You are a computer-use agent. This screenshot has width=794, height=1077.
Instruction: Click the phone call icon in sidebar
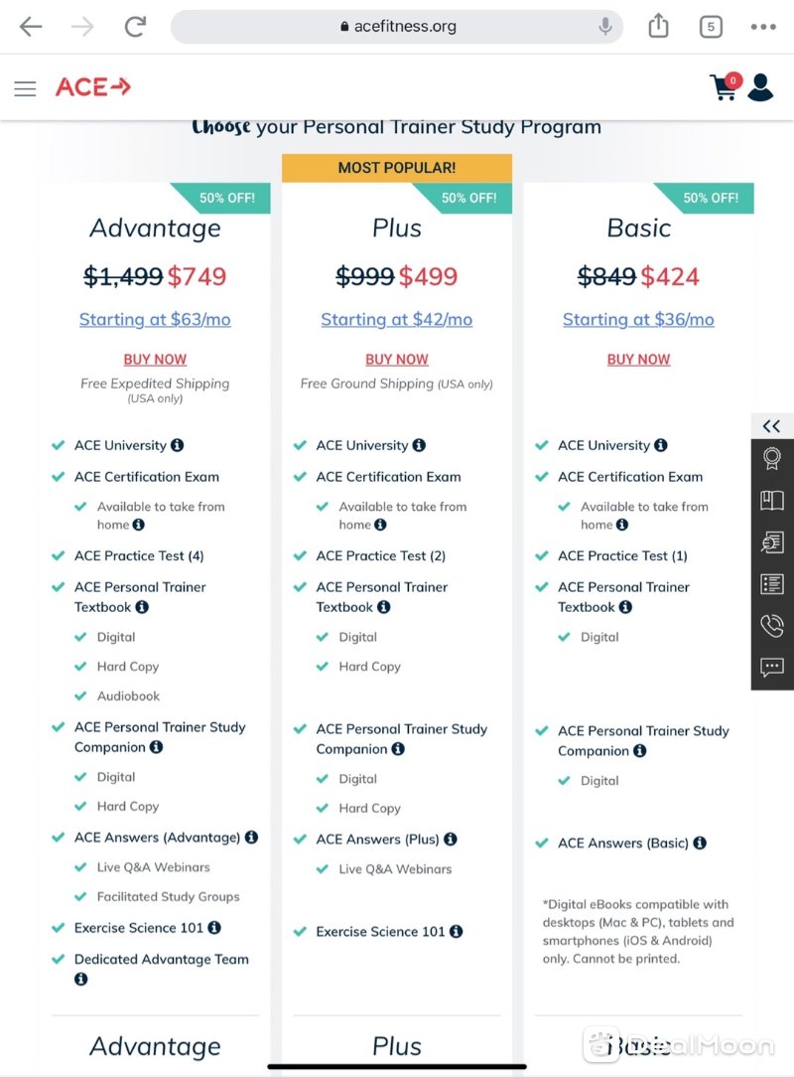772,625
